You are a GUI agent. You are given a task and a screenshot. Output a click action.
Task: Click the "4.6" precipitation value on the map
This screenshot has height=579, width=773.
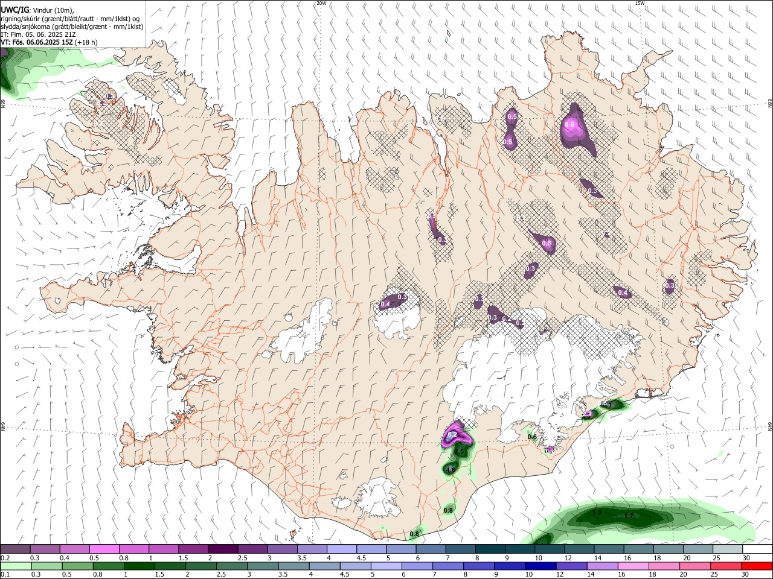pyautogui.click(x=451, y=469)
